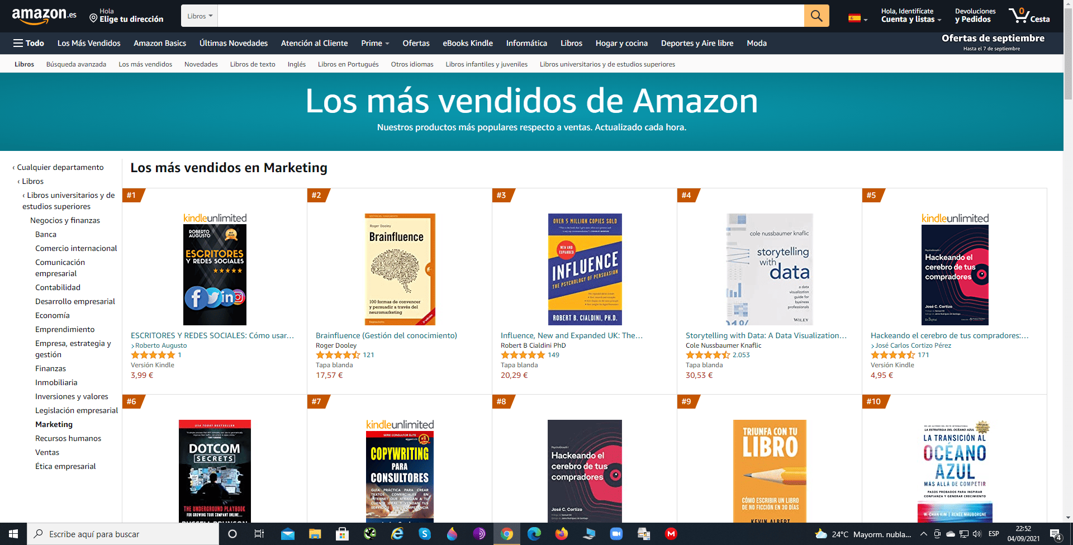Expand the Libros search category dropdown
Screen dimensions: 1073x545
coord(200,16)
